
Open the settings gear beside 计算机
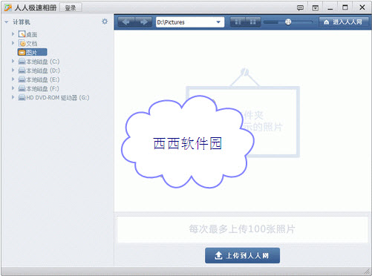point(105,22)
